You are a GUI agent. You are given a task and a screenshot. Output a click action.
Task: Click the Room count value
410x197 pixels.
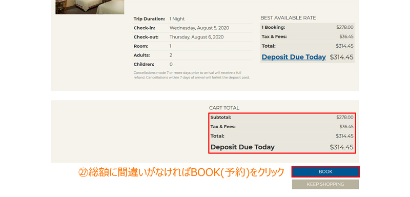tap(171, 46)
